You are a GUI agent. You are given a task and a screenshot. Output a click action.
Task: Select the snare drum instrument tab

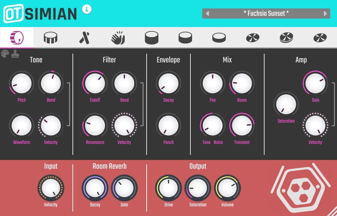51,38
